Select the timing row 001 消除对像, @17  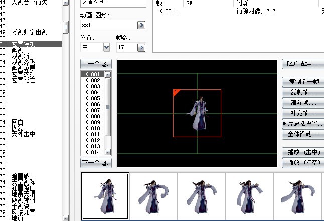tap(239, 11)
